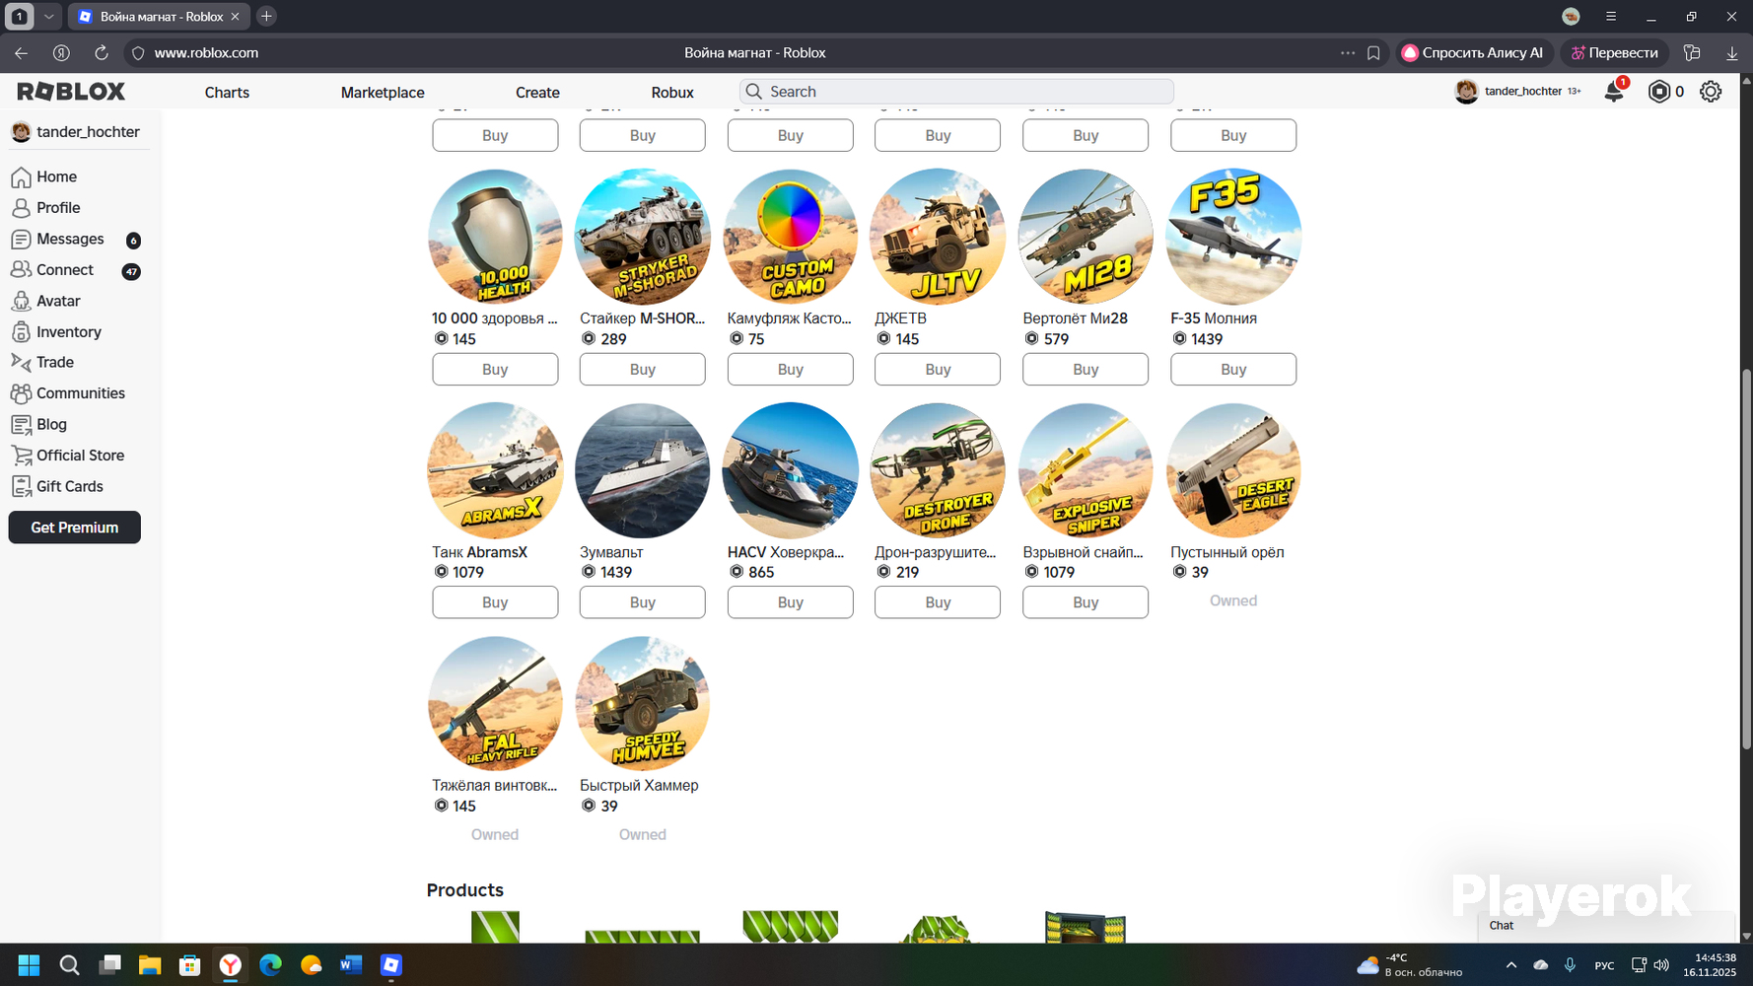Open notifications bell icon
Screen dimensions: 1753x986
pos(1614,92)
